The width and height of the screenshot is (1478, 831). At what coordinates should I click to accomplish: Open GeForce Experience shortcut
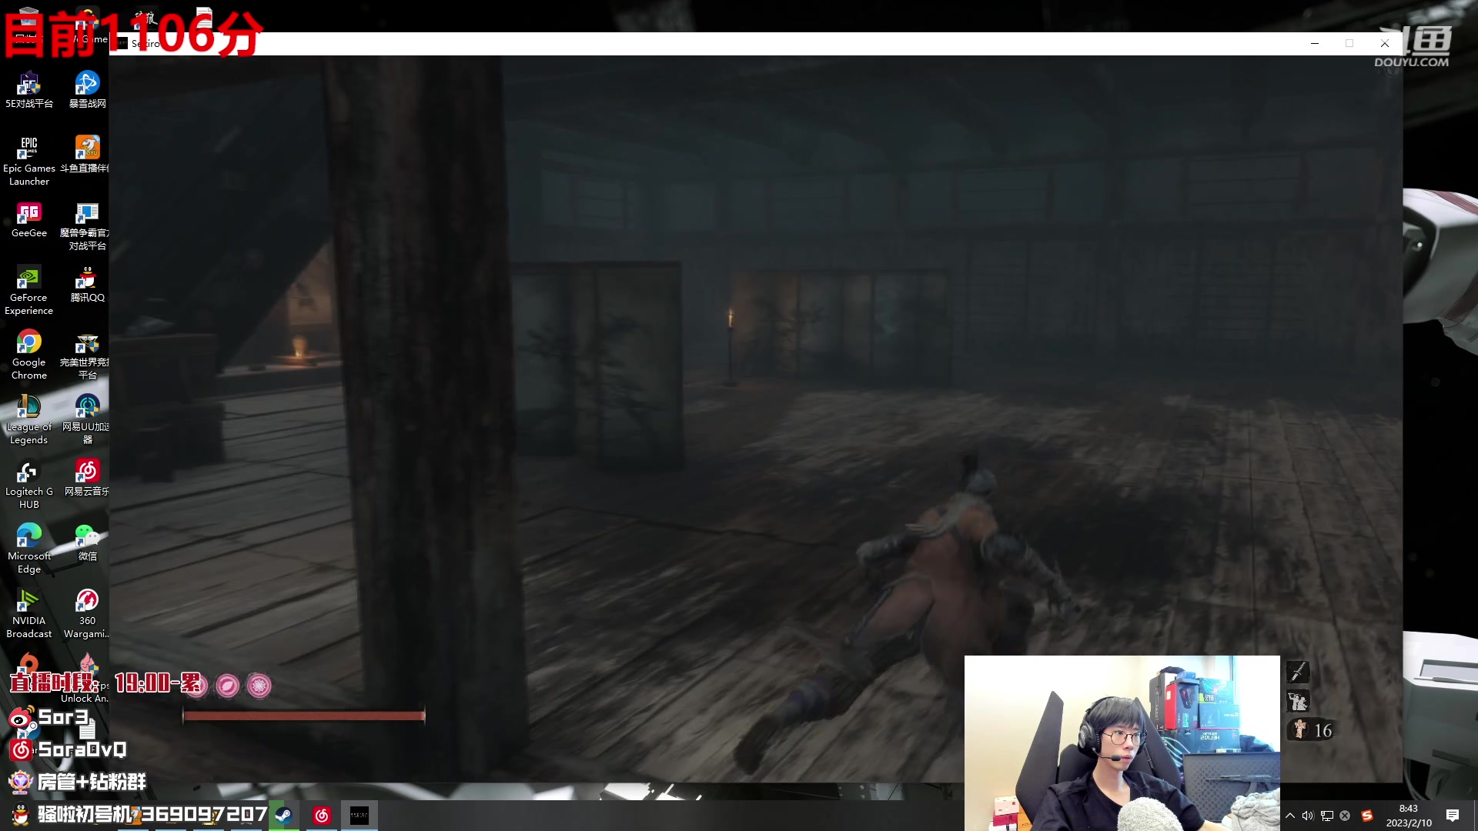(29, 291)
